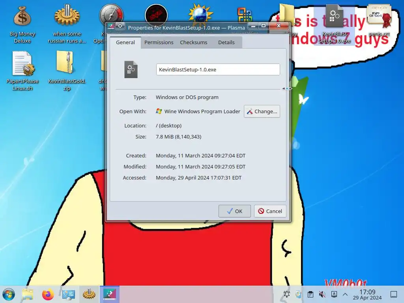Switch to the General tab
Image resolution: width=404 pixels, height=303 pixels.
pyautogui.click(x=125, y=43)
